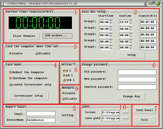Click the Group2 StartTime spinner arrows
This screenshot has width=163, height=129.
click(111, 29)
